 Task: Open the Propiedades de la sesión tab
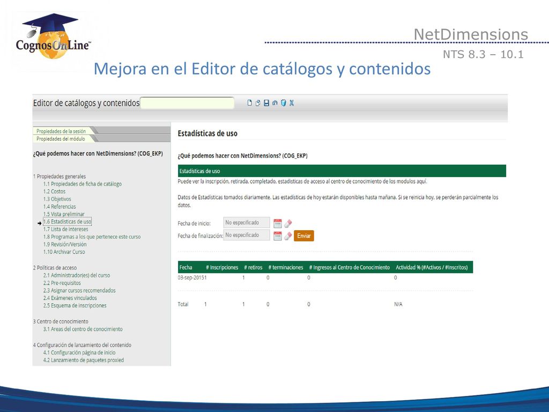[61, 131]
